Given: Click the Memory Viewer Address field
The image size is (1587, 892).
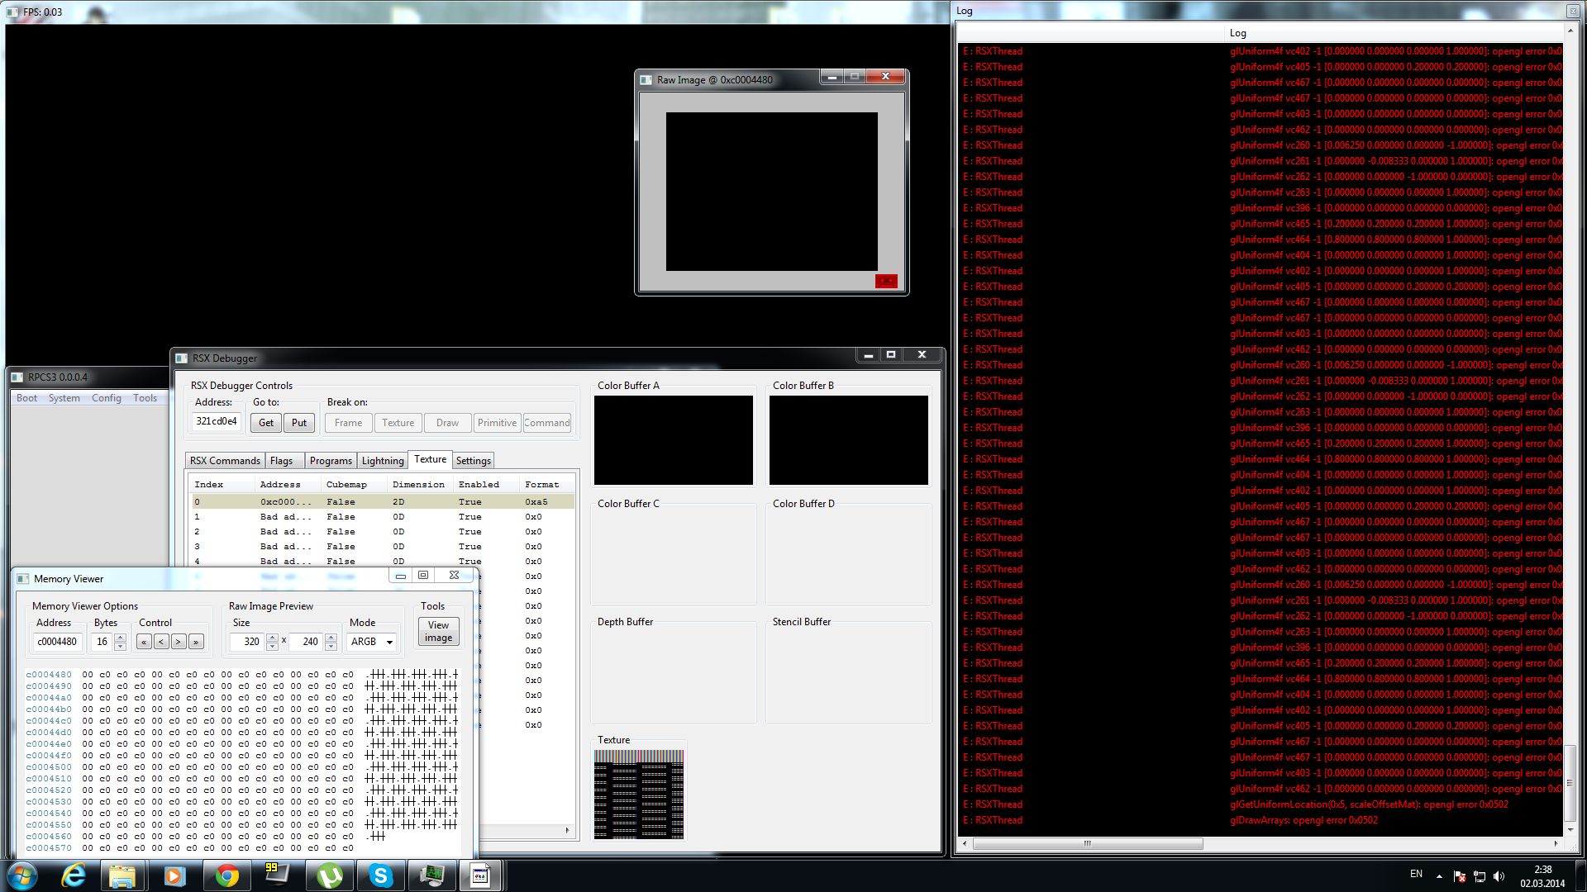Looking at the screenshot, I should pos(57,642).
